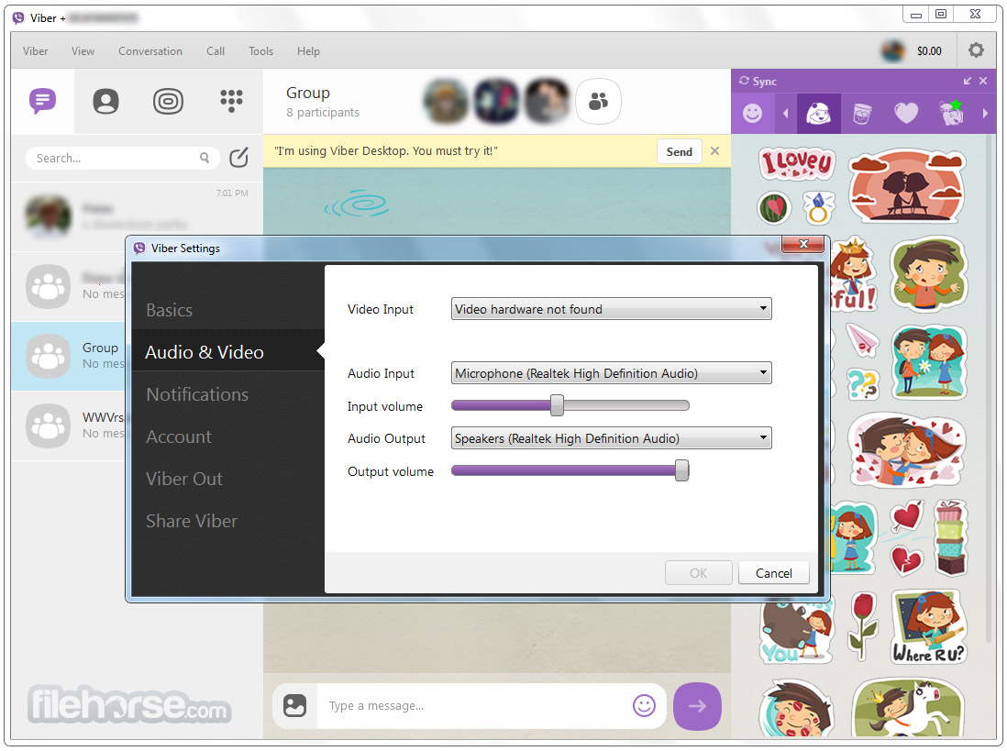Open the Call menu
1007x751 pixels.
(216, 50)
